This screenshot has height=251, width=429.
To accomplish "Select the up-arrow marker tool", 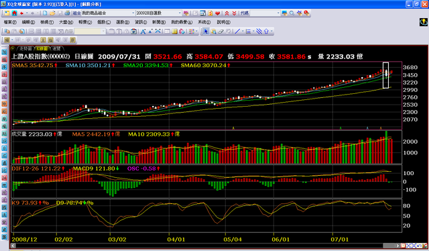I will coord(266,32).
